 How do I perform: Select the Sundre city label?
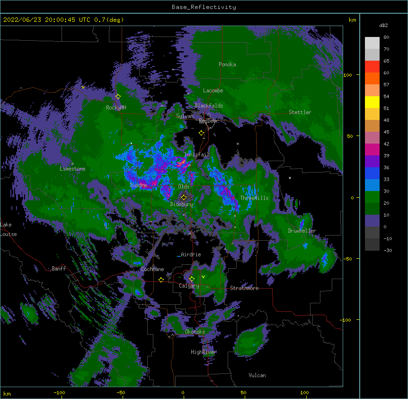point(138,185)
